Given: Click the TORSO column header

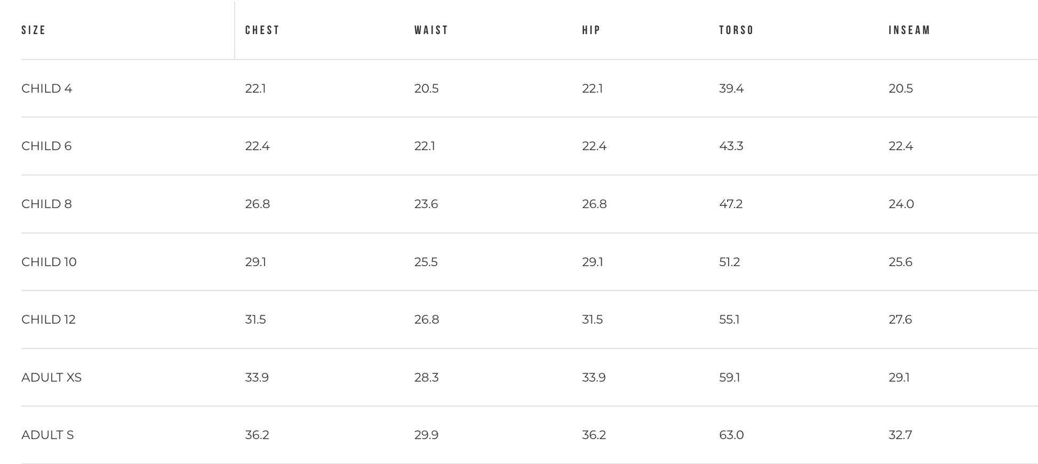Looking at the screenshot, I should tap(736, 30).
